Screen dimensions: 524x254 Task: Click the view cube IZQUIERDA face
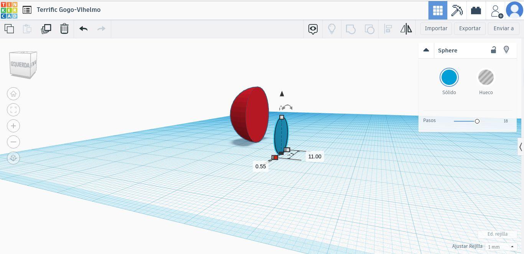pyautogui.click(x=20, y=65)
